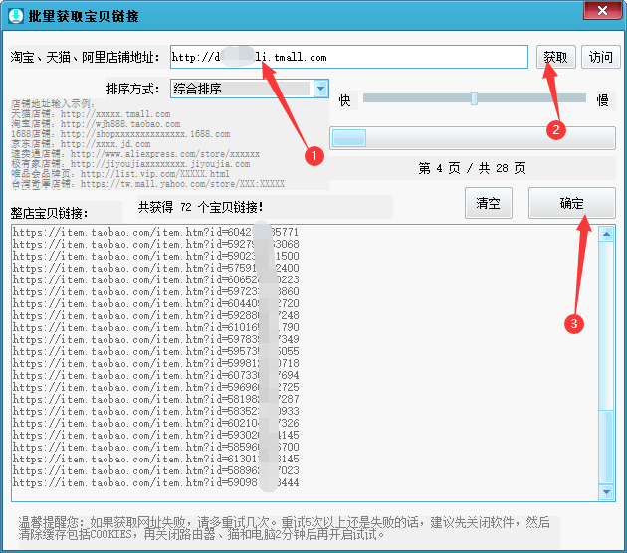Click the page progress bar
This screenshot has width=627, height=553.
click(473, 138)
